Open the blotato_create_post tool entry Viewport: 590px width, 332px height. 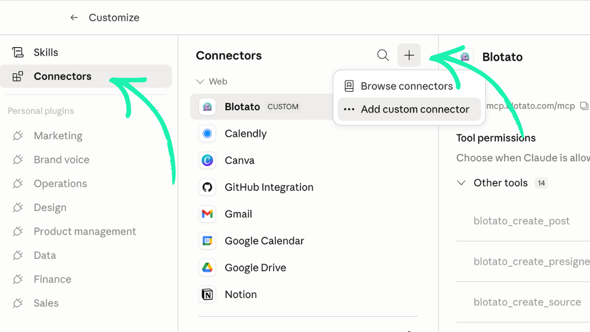[521, 221]
